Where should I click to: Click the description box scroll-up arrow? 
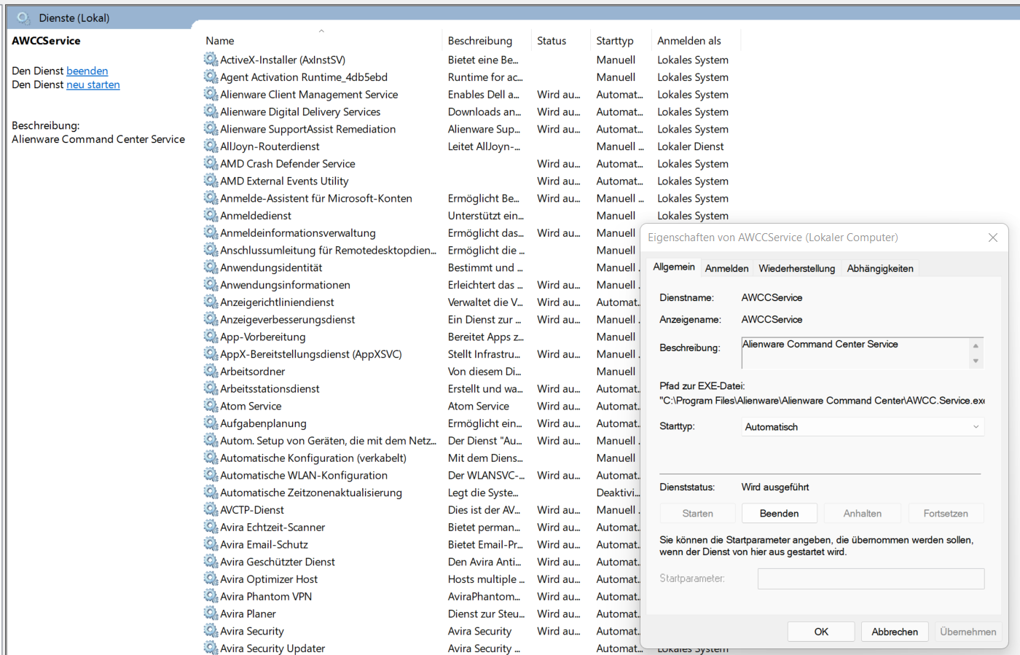[976, 345]
